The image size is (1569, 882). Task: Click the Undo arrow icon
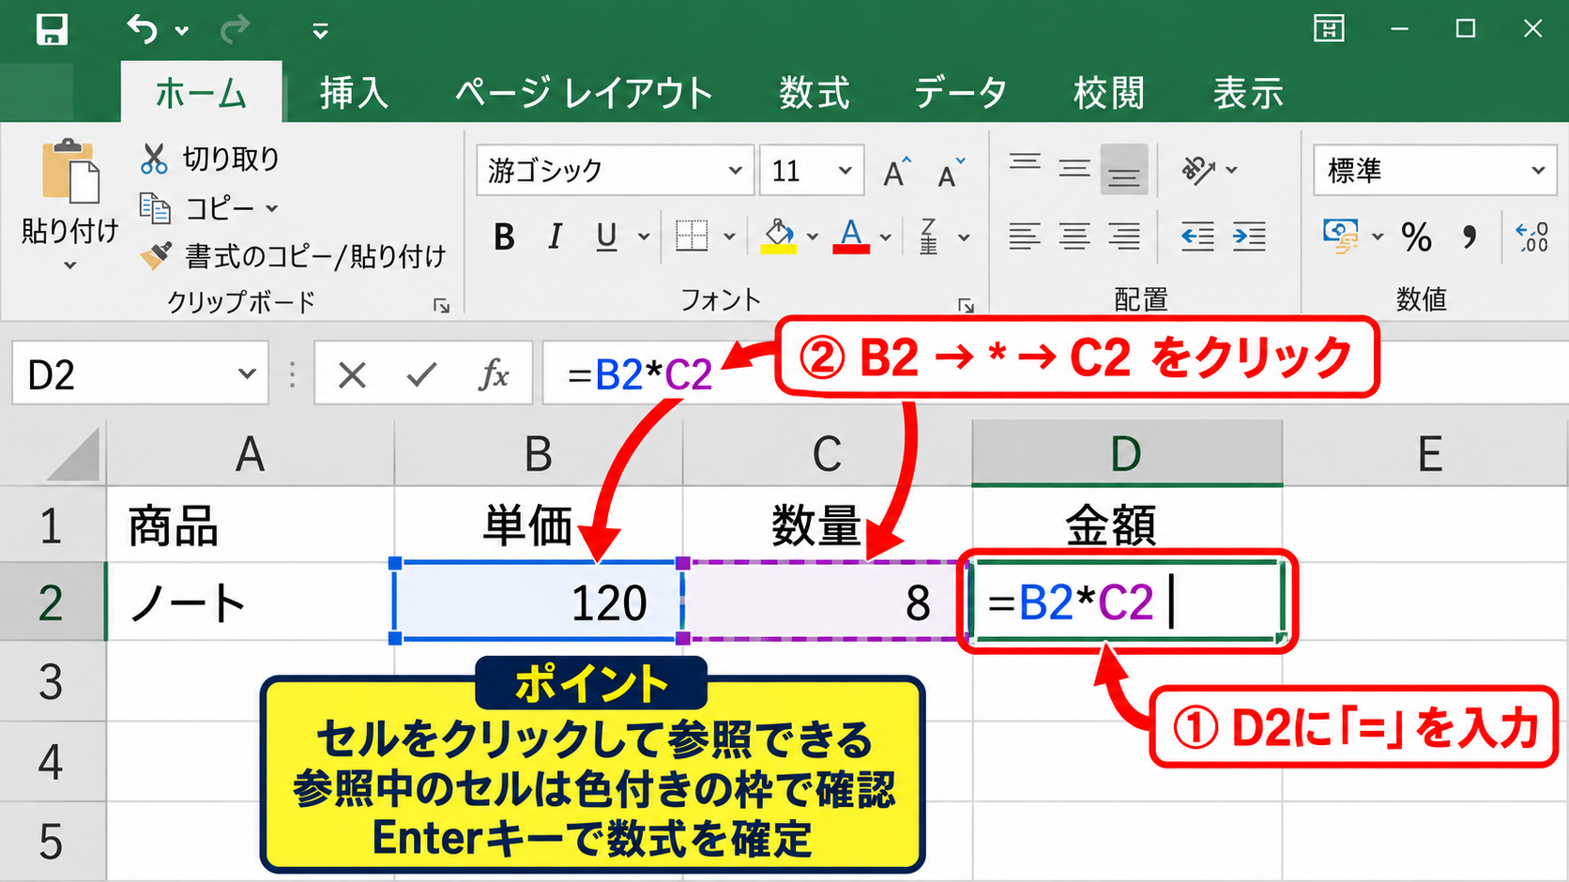143,29
